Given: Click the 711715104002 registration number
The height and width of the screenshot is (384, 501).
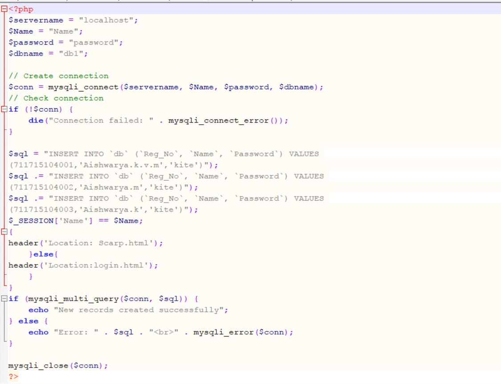Looking at the screenshot, I should (44, 188).
